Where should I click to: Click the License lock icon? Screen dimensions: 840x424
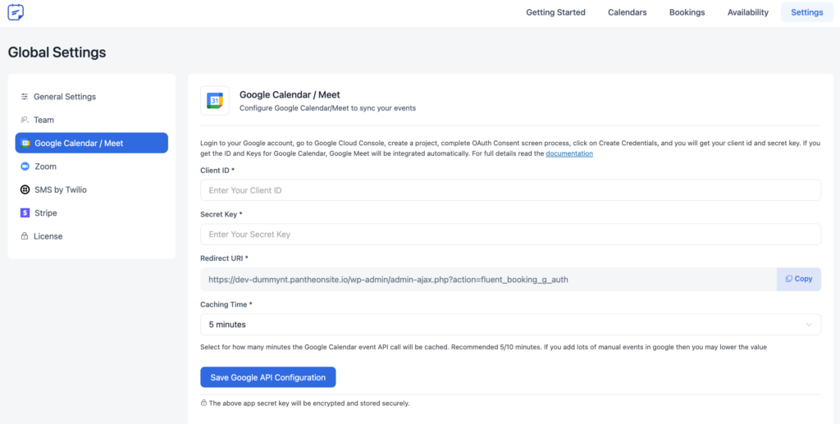point(25,236)
